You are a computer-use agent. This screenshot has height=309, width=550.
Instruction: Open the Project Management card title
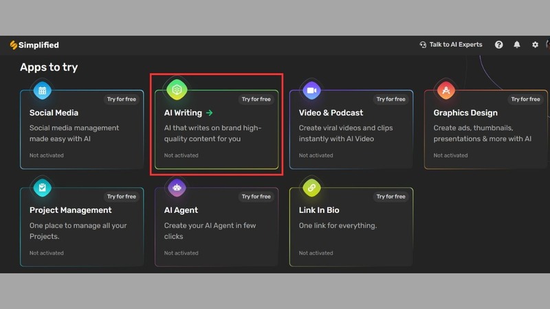[x=71, y=210]
